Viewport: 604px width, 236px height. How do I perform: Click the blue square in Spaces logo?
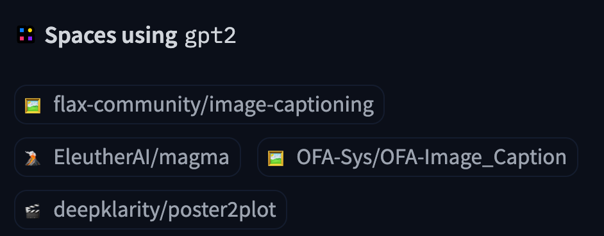click(x=22, y=30)
